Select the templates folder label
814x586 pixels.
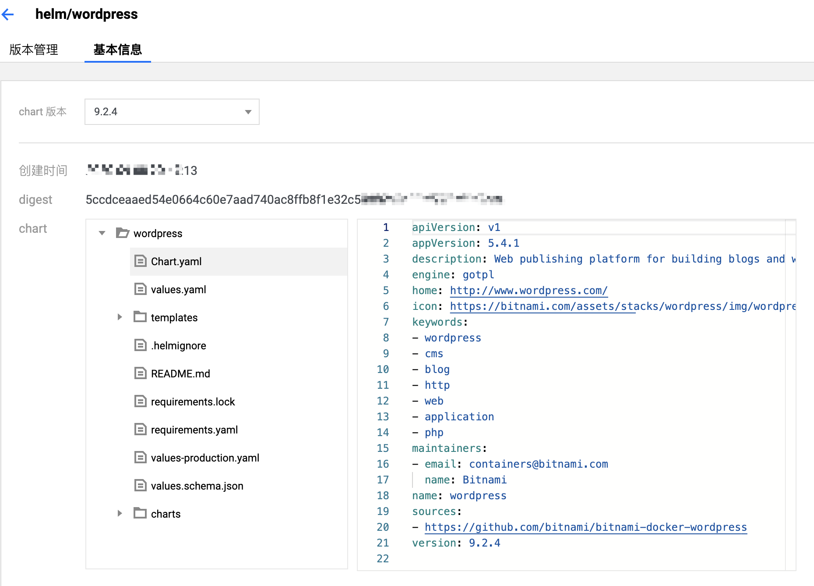[x=174, y=318]
